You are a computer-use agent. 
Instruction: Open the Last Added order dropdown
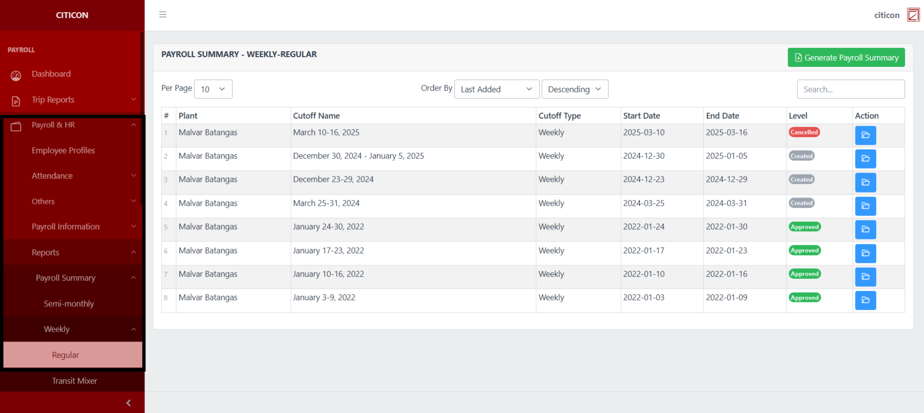(496, 89)
